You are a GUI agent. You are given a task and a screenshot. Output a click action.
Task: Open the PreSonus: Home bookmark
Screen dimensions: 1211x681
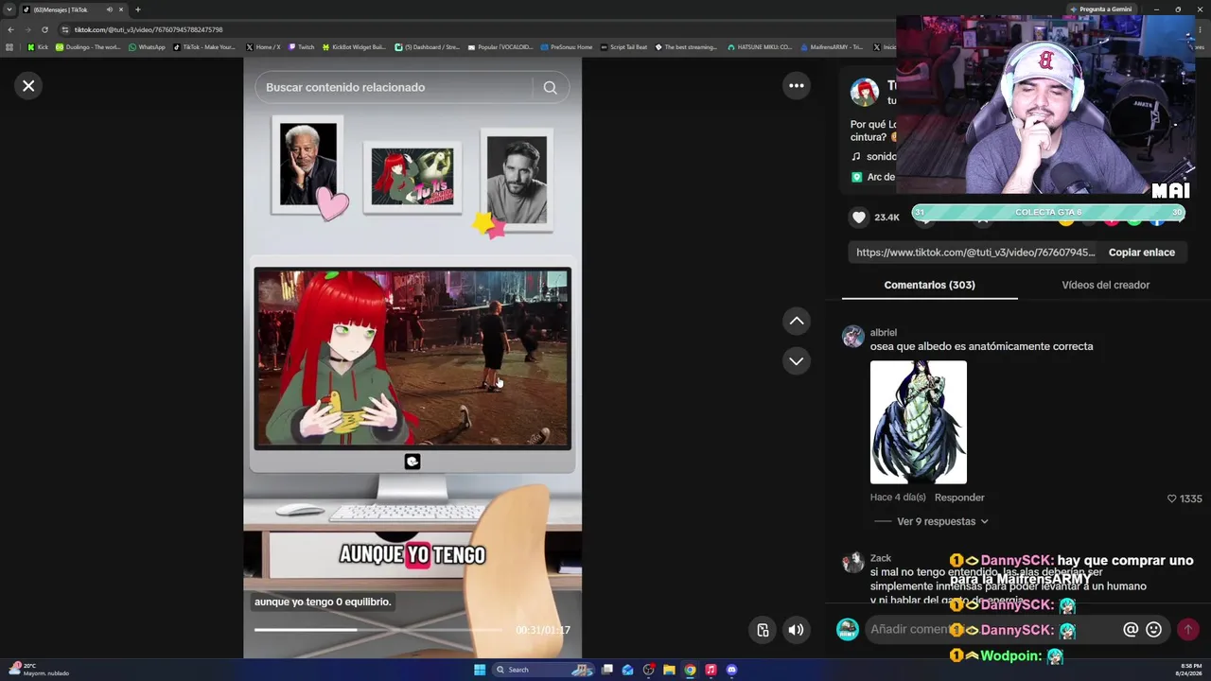point(567,47)
